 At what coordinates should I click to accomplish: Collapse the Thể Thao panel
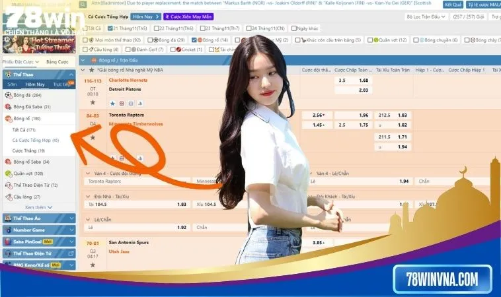coord(71,75)
